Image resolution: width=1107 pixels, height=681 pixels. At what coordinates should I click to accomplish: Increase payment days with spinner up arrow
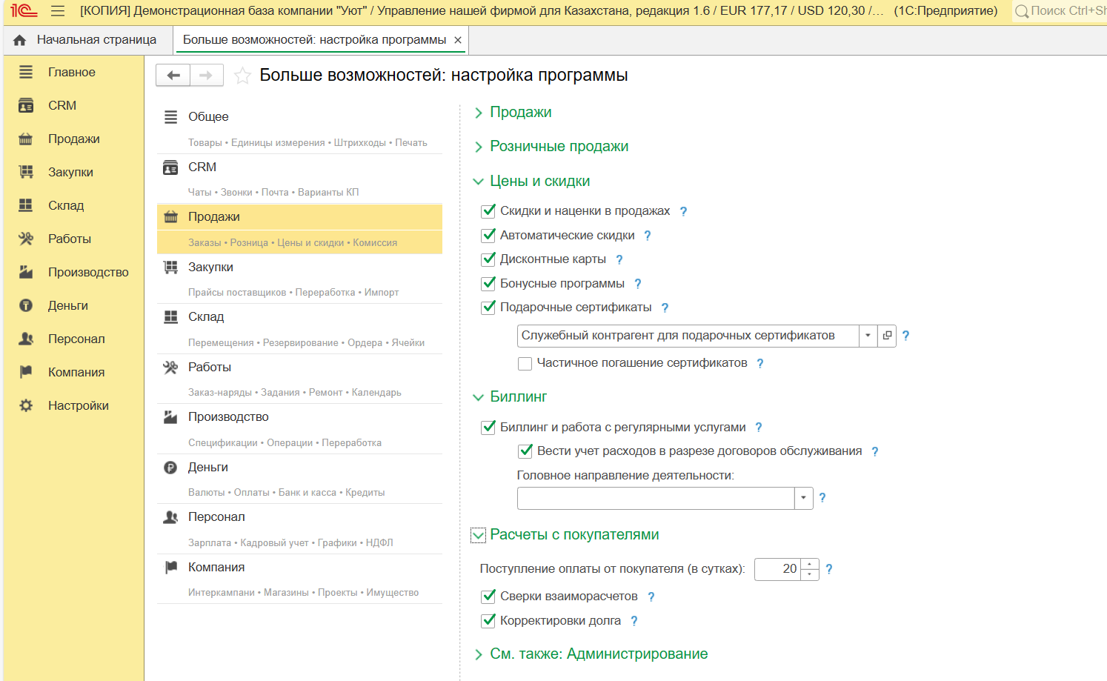pos(810,565)
